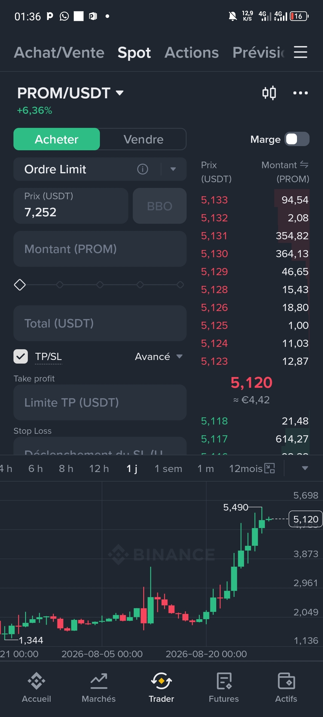Expand the chart to fullscreen icon
323x717 pixels.
pos(269,468)
